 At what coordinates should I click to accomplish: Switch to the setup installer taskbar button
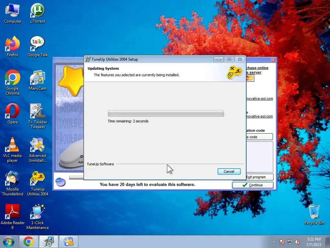tap(49, 242)
